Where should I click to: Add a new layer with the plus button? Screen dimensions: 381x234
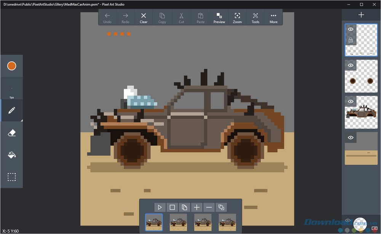[361, 14]
